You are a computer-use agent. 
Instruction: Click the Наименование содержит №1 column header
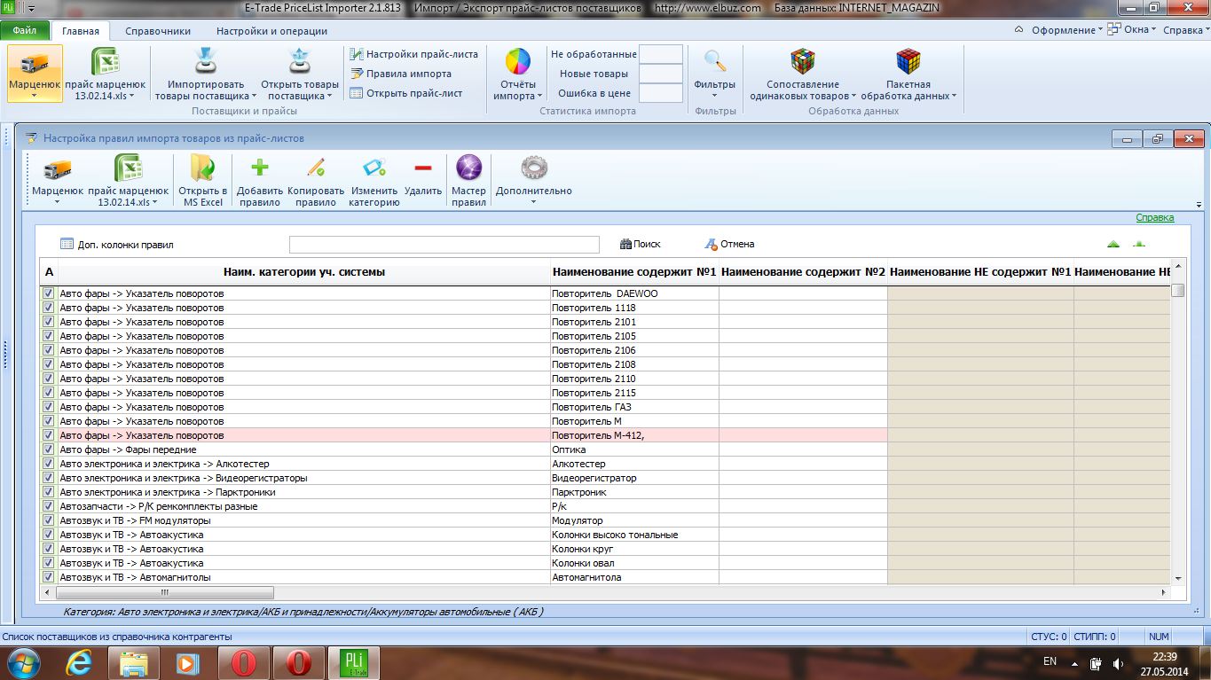633,272
